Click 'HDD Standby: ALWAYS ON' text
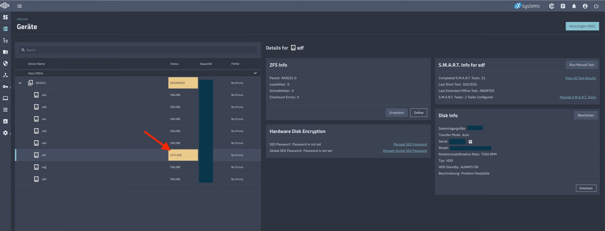The height and width of the screenshot is (231, 605). tap(458, 167)
